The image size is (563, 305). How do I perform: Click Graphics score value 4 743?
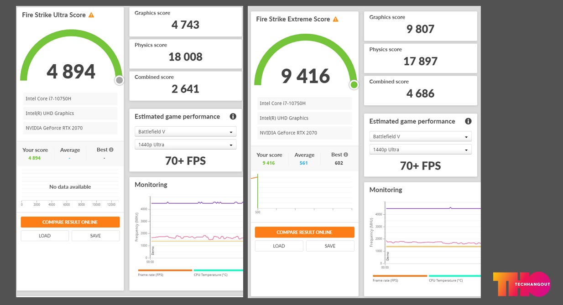[185, 25]
